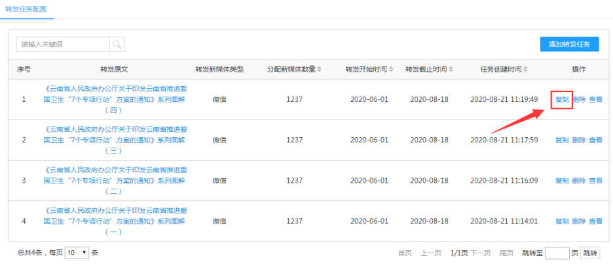Sort by 转发截止时间 column arrows

[x=451, y=69]
